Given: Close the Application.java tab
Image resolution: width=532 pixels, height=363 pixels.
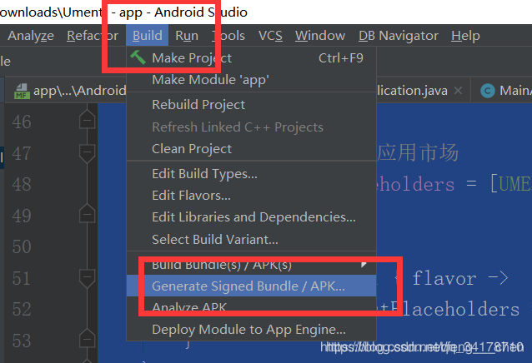Looking at the screenshot, I should tap(458, 91).
